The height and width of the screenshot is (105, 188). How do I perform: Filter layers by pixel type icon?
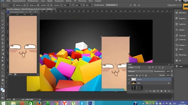[x=150, y=67]
